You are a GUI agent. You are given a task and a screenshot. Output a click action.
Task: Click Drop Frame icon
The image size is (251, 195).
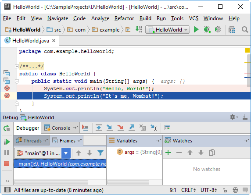point(143,128)
